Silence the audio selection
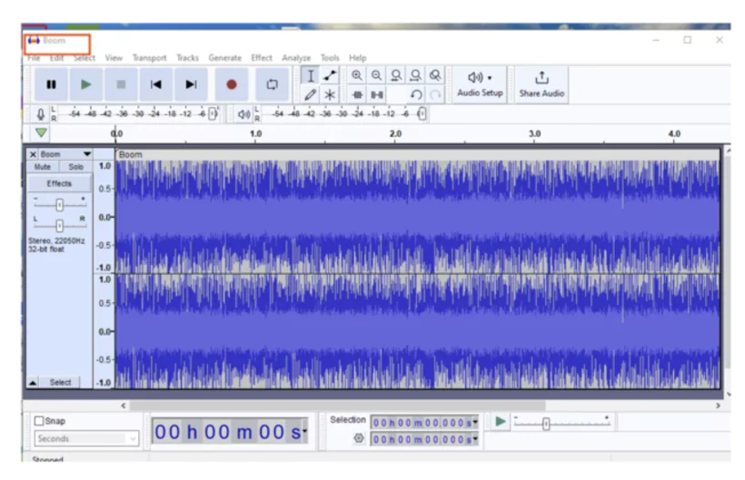Screen dimensions: 745x480 click(377, 95)
